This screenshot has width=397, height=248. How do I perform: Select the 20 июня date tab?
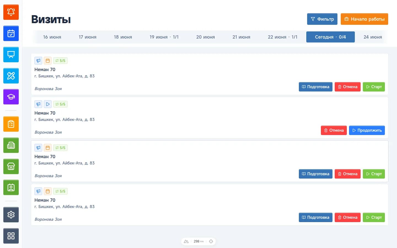click(x=205, y=37)
